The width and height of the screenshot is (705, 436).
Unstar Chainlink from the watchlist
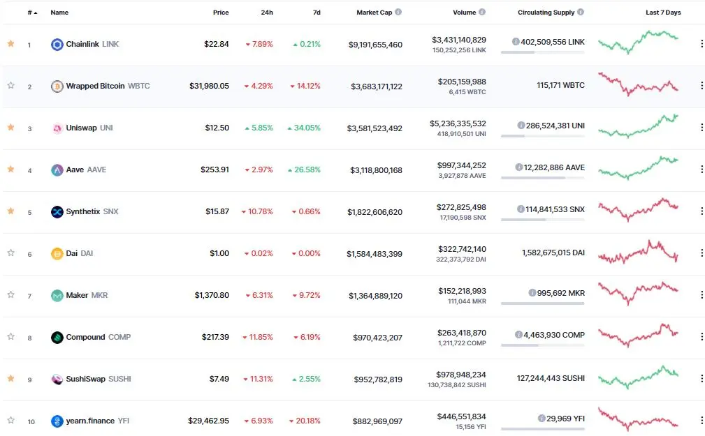[x=10, y=43]
